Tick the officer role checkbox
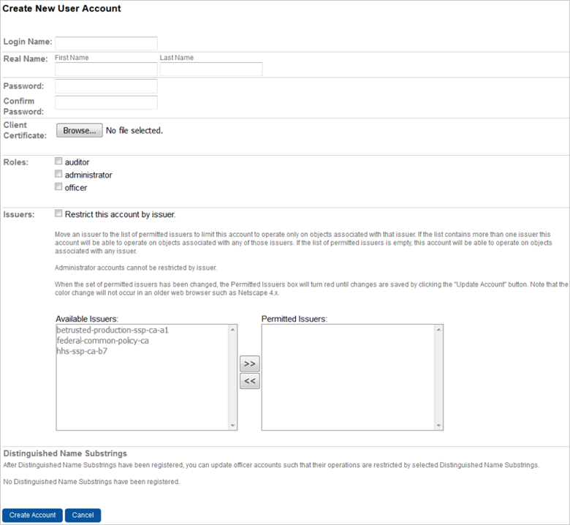 point(58,187)
